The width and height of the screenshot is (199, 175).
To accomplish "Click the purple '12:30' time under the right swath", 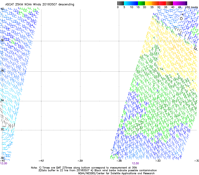I will click(x=135, y=163).
